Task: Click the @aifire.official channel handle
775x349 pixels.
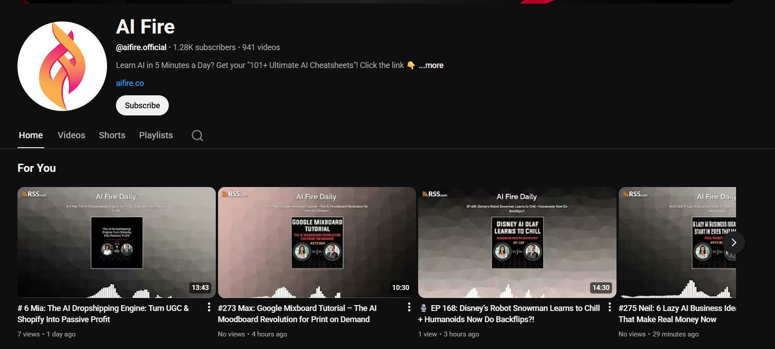Action: pos(141,47)
